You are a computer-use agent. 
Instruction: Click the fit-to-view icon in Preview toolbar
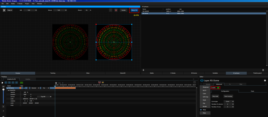pyautogui.click(x=4, y=10)
